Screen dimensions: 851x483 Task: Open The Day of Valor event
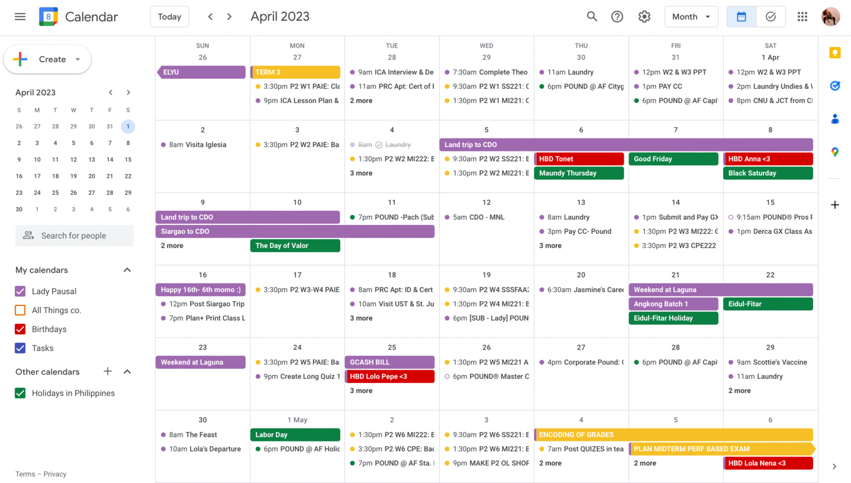pos(295,246)
